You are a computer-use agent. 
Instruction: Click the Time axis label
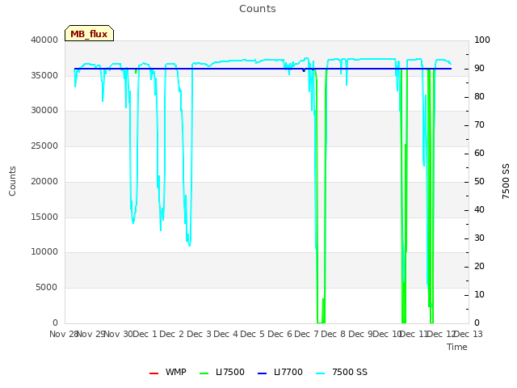[x=457, y=347]
